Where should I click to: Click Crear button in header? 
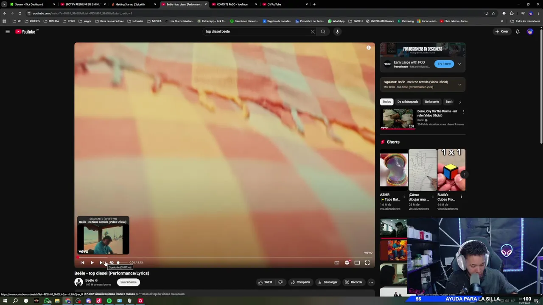click(x=502, y=31)
